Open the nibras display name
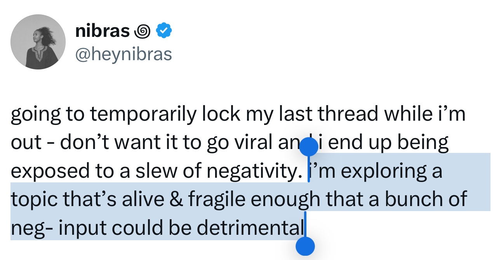This screenshot has height=260, width=501. [x=103, y=31]
